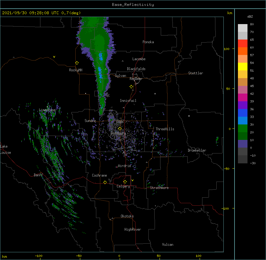This screenshot has height=260, width=266.
Task: Click the asterisk marker east of Innisfail
Action: point(155,94)
